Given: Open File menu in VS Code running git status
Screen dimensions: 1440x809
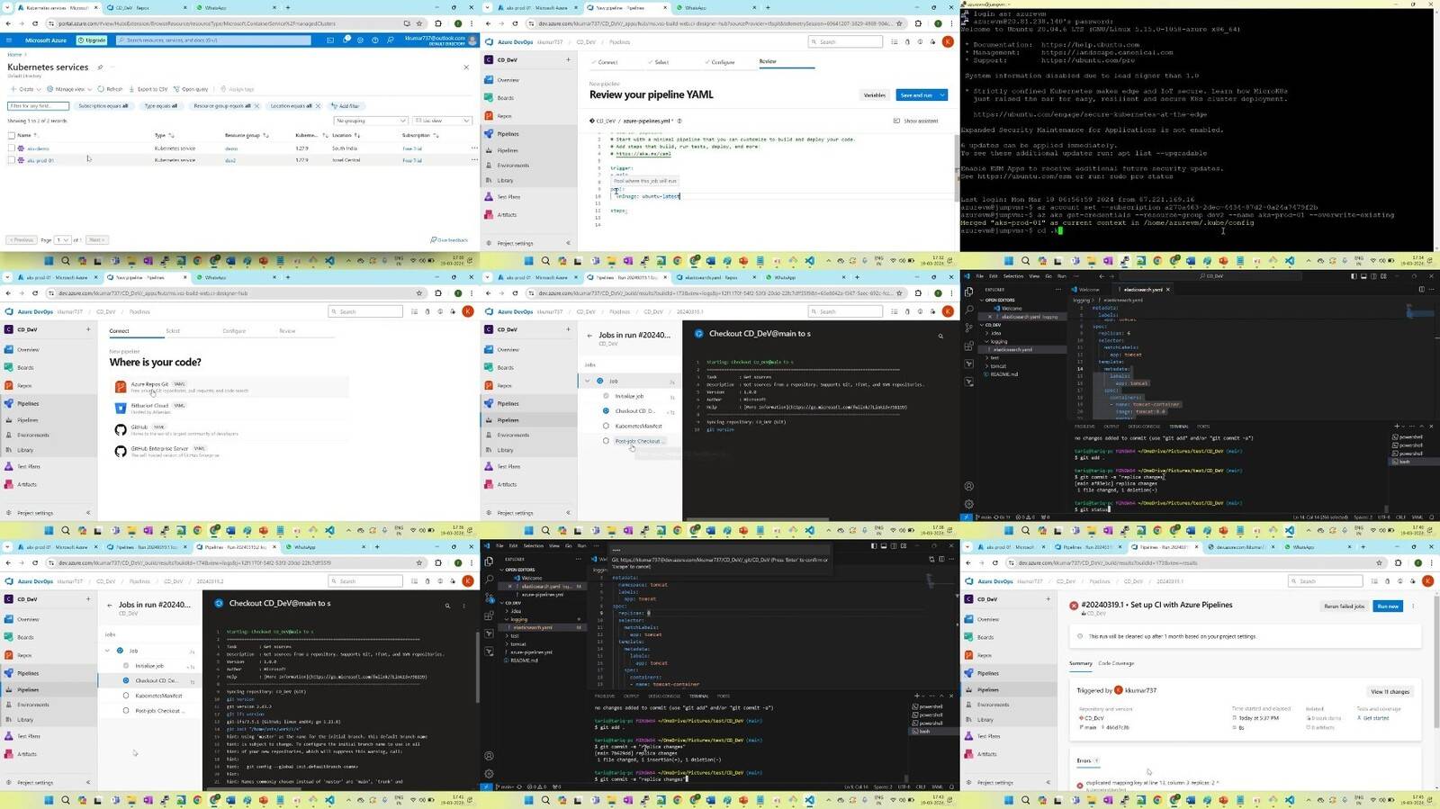Looking at the screenshot, I should pyautogui.click(x=980, y=276).
